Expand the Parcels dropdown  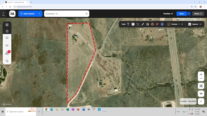click(x=182, y=24)
